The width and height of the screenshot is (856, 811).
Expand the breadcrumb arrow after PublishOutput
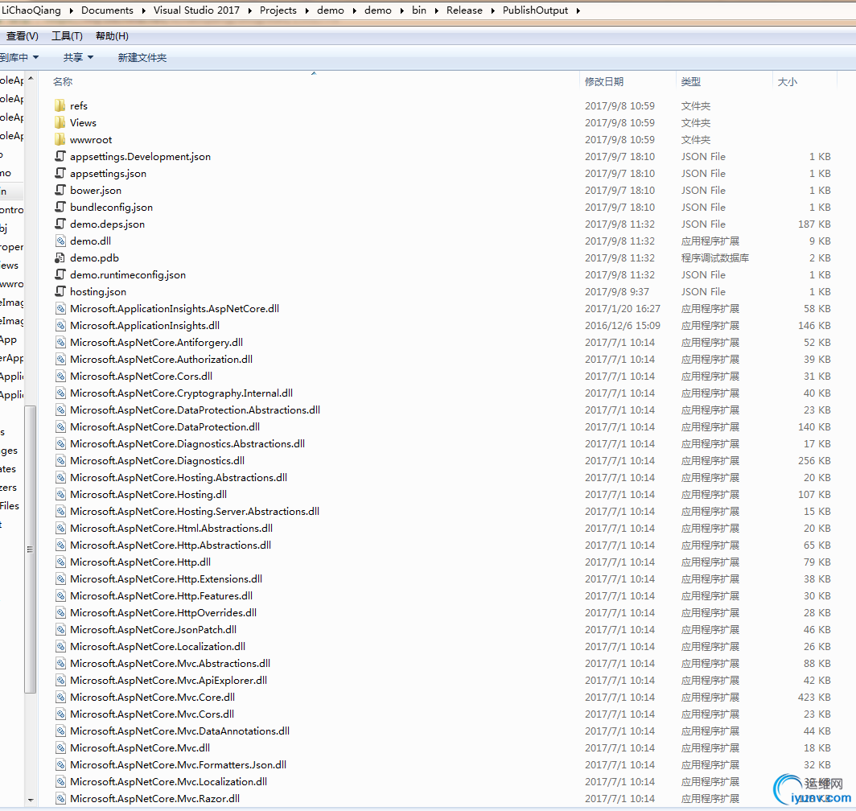[x=578, y=10]
